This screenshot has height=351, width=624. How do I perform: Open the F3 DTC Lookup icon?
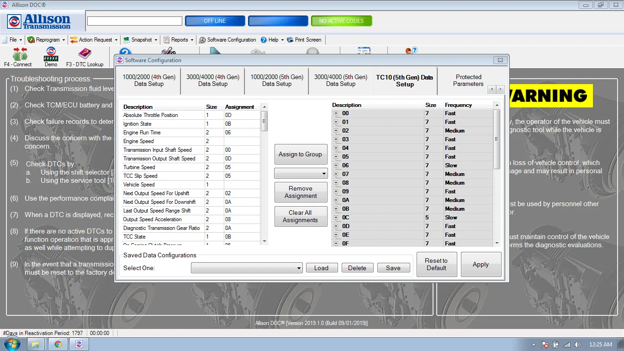[x=85, y=57]
